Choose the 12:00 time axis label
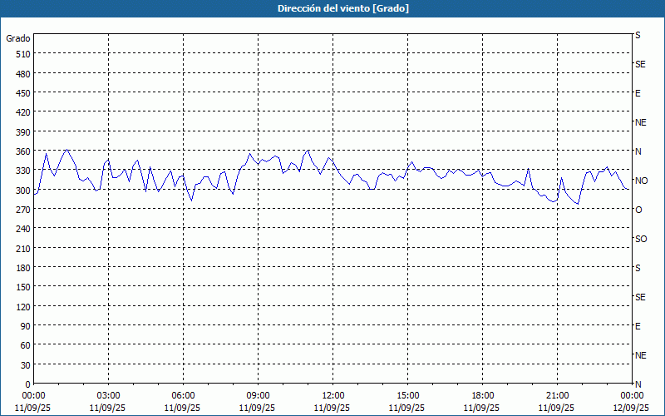Image resolution: width=665 pixels, height=416 pixels. (x=332, y=395)
